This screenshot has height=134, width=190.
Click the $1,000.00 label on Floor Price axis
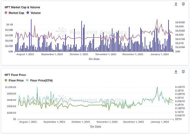tap(10, 87)
